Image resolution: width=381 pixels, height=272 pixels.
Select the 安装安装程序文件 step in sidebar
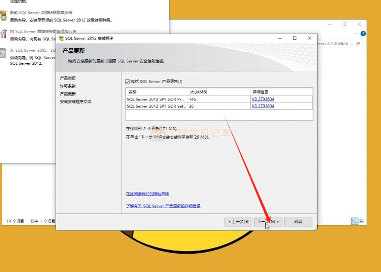[x=75, y=101]
